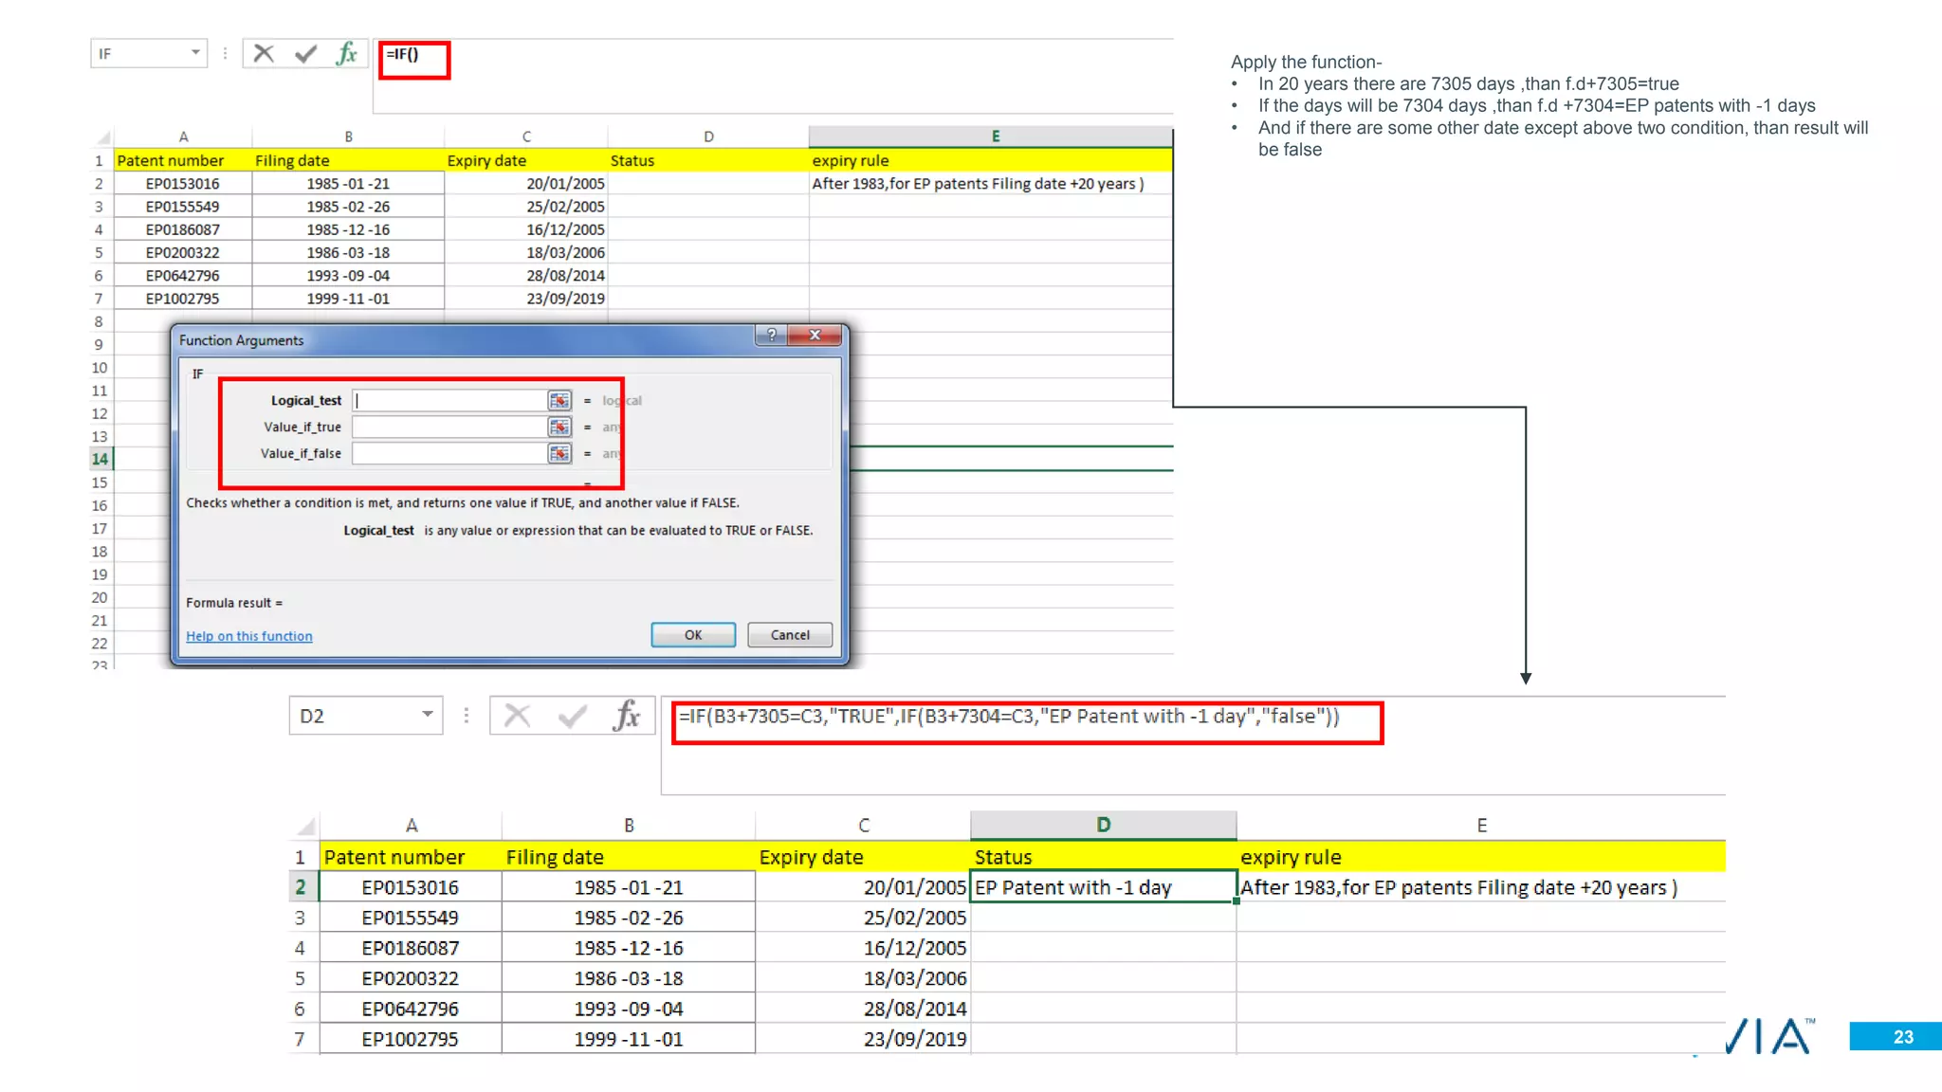Open the Help on this function link
The width and height of the screenshot is (1942, 1092).
249,636
